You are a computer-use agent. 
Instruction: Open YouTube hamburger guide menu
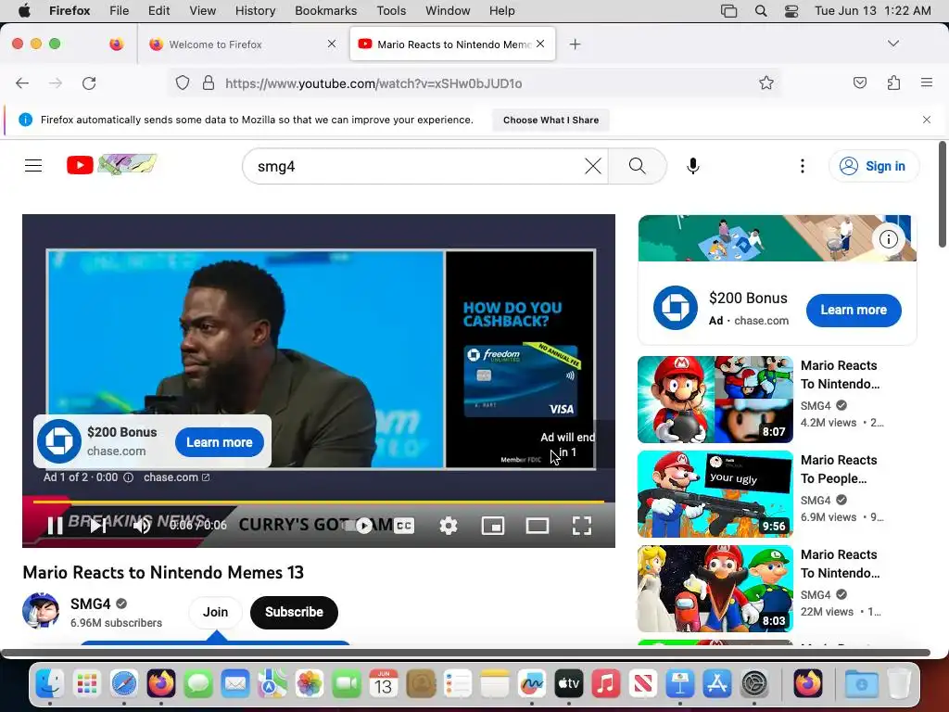point(33,165)
